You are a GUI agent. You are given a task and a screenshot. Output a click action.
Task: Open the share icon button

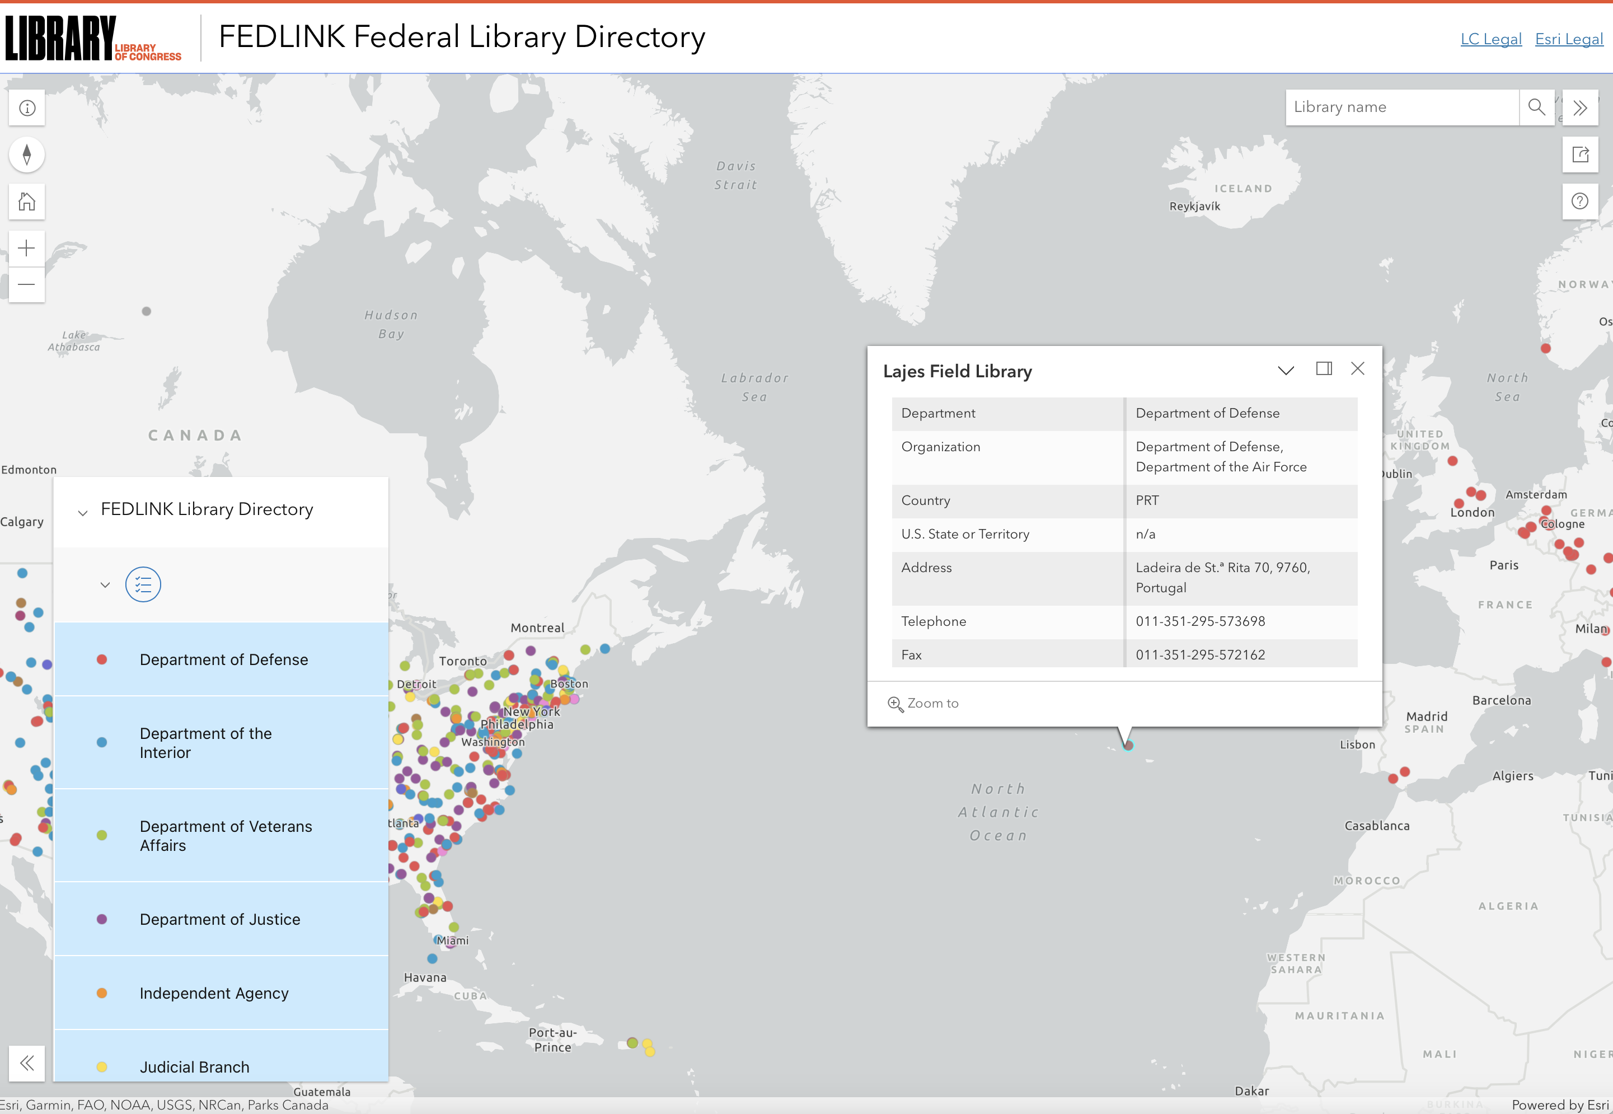tap(1580, 155)
